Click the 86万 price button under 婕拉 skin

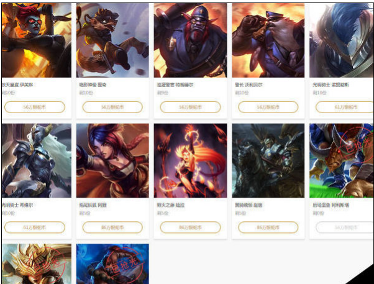tap(190, 227)
